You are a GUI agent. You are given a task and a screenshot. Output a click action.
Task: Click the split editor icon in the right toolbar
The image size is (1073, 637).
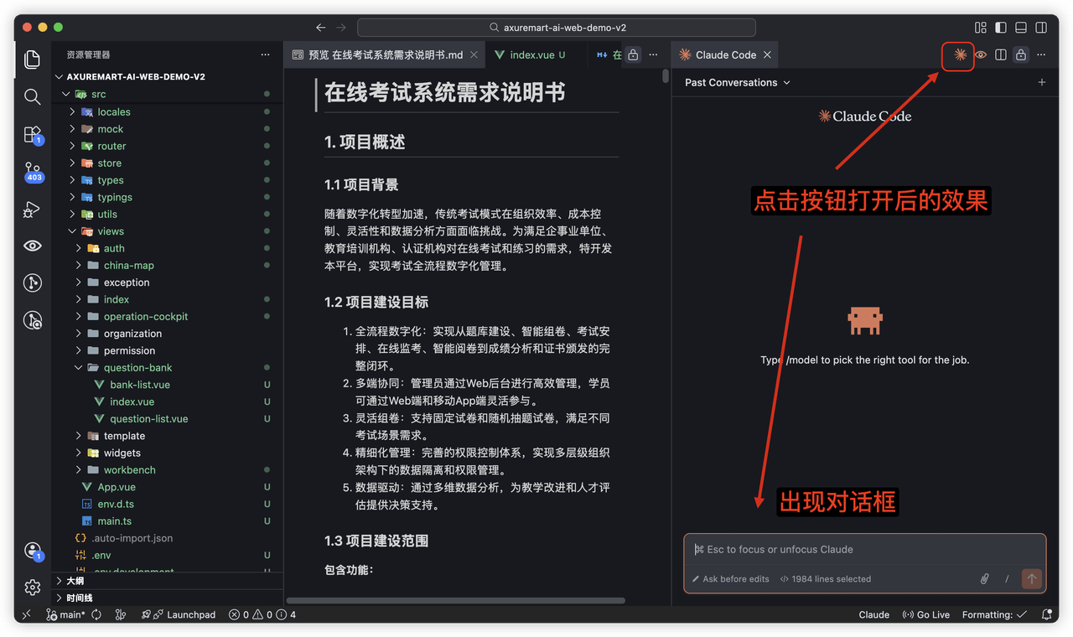pyautogui.click(x=1000, y=55)
